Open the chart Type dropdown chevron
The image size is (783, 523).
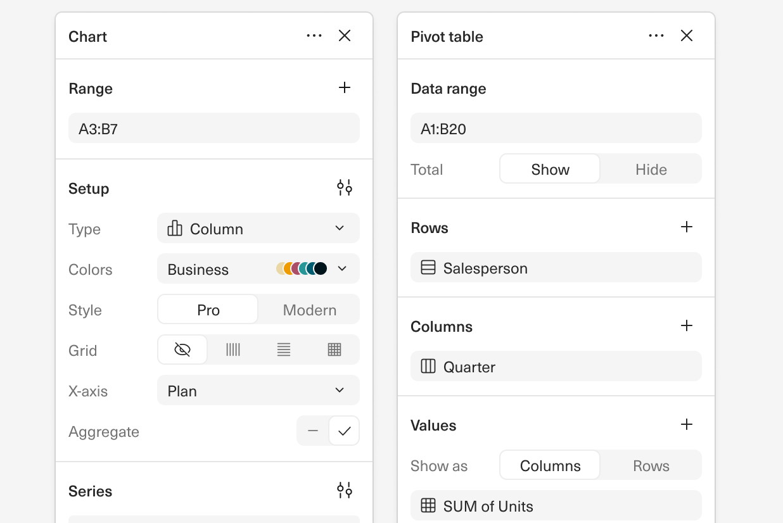[340, 229]
